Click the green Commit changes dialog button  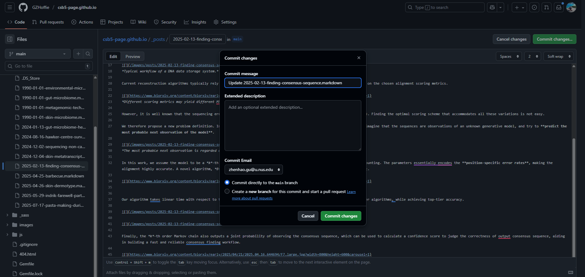[x=341, y=216]
